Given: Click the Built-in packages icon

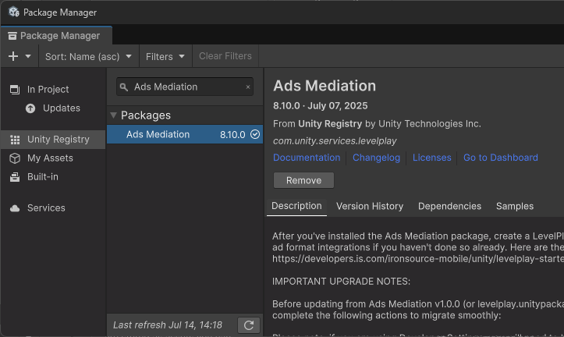Looking at the screenshot, I should 15,177.
